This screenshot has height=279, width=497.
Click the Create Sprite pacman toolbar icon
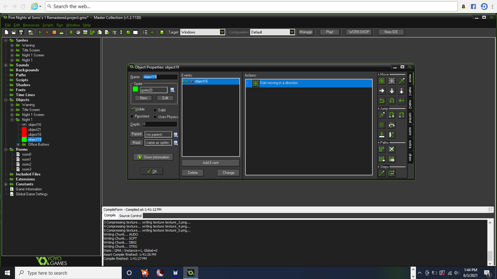point(71,33)
